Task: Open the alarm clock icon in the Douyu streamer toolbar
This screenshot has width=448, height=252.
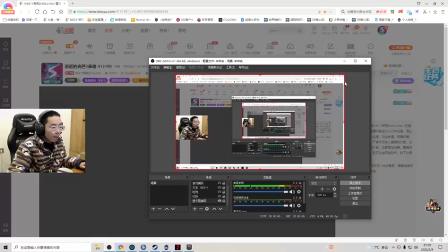Action: pos(110,48)
